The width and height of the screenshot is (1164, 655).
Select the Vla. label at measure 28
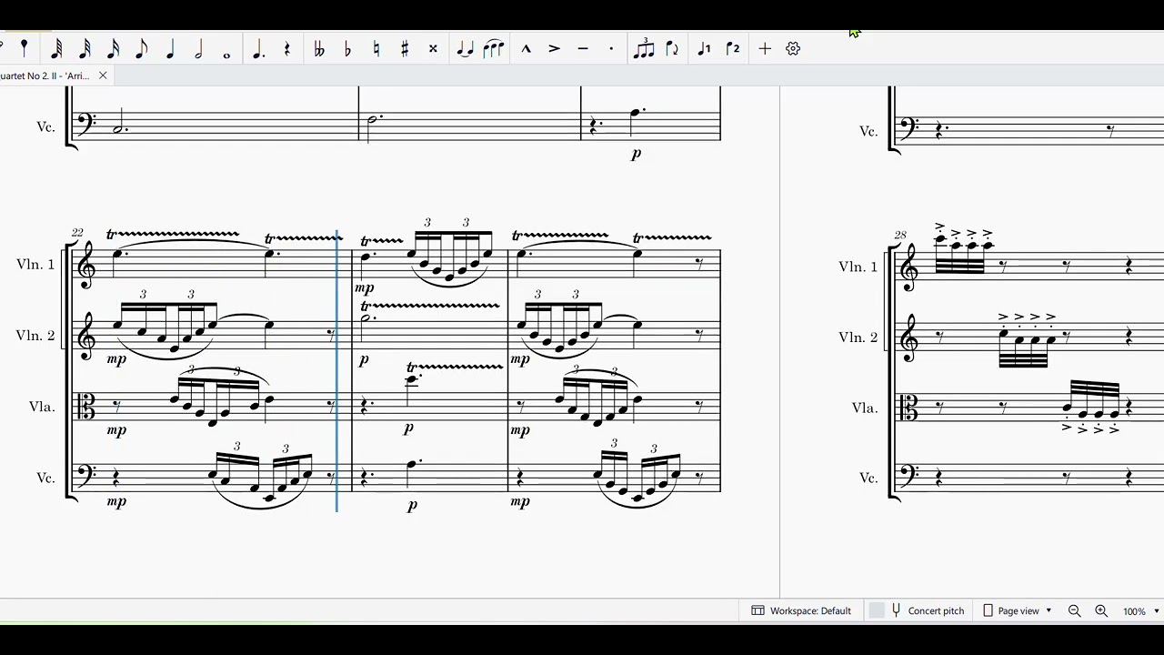click(864, 408)
